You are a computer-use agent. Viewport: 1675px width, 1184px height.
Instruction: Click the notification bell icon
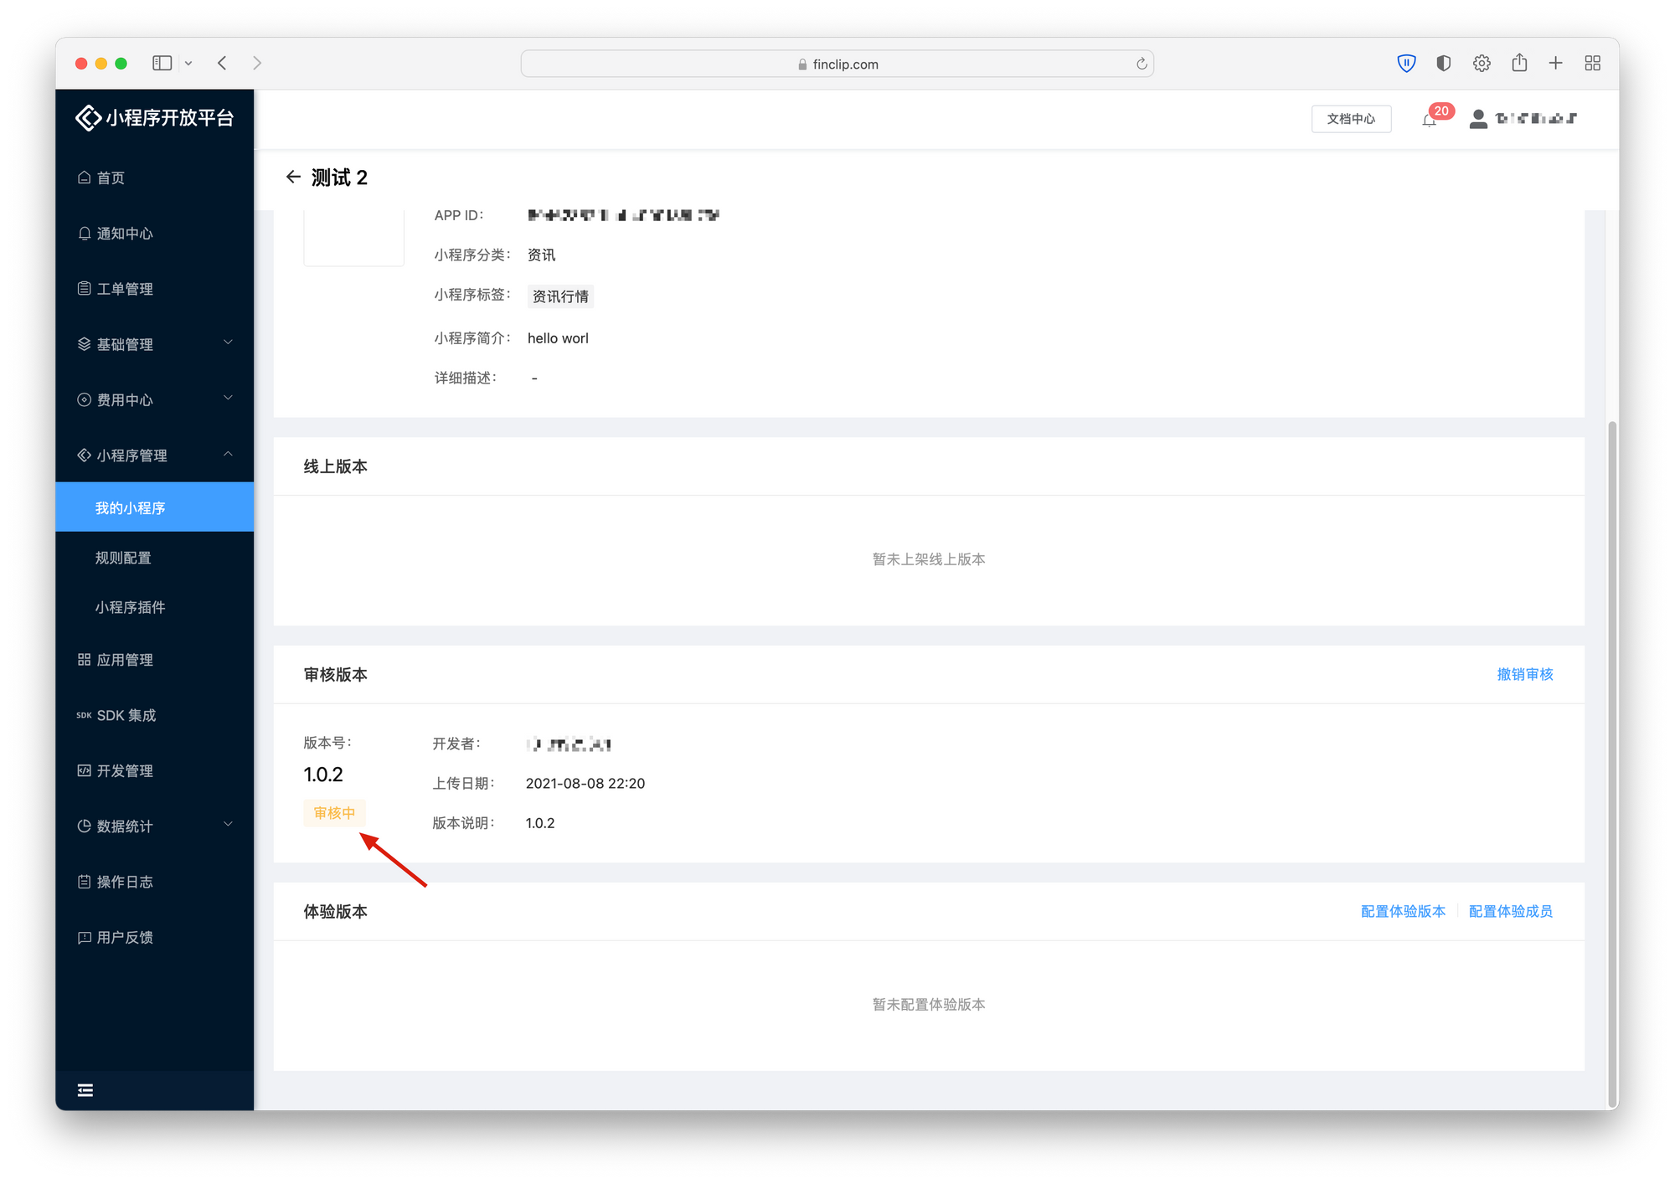click(1429, 120)
